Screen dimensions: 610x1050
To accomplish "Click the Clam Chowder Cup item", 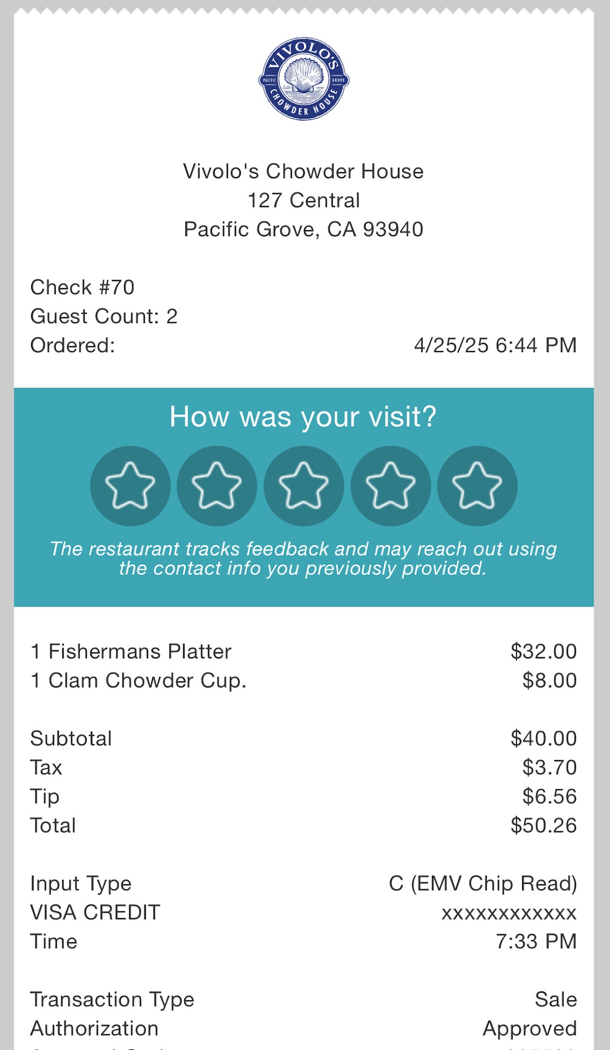I will (x=139, y=681).
